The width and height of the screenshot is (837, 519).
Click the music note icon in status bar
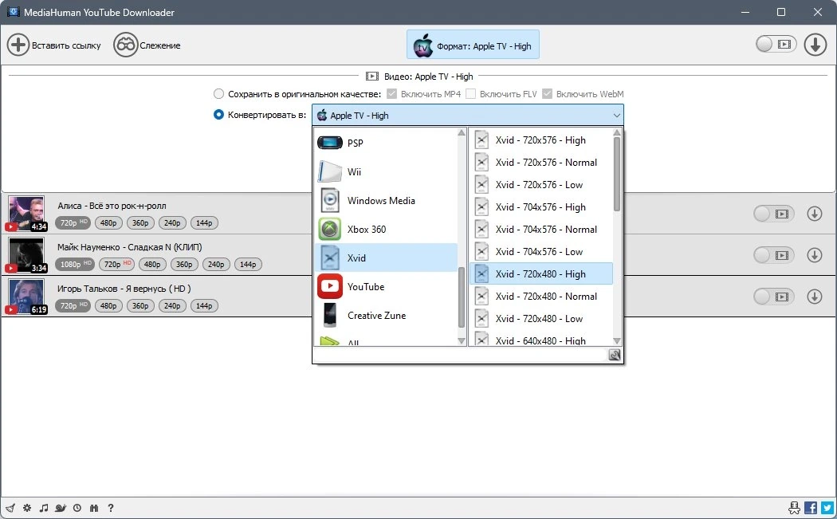(44, 508)
